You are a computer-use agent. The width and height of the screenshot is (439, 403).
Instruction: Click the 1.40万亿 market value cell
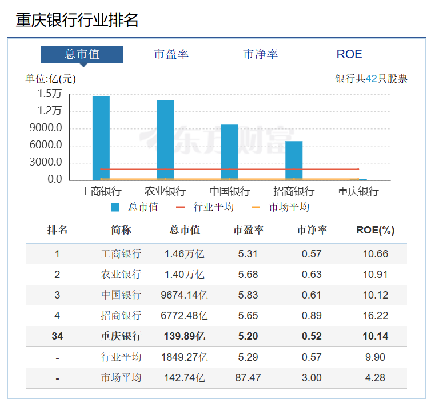(x=184, y=275)
